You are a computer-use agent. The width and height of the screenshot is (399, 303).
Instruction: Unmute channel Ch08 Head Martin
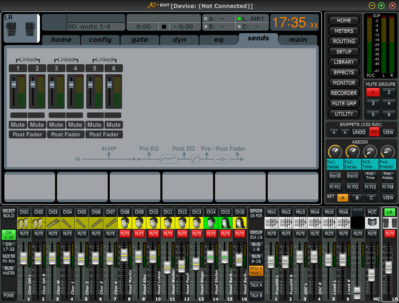[x=124, y=234]
